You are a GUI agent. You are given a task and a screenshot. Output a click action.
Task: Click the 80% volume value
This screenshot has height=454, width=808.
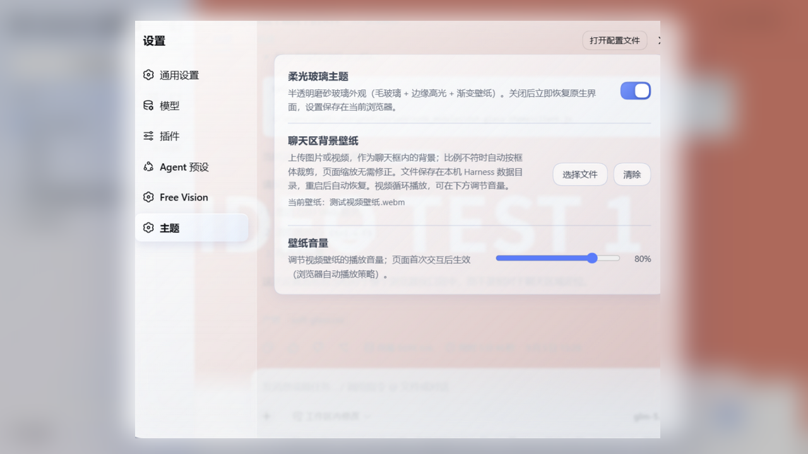643,259
